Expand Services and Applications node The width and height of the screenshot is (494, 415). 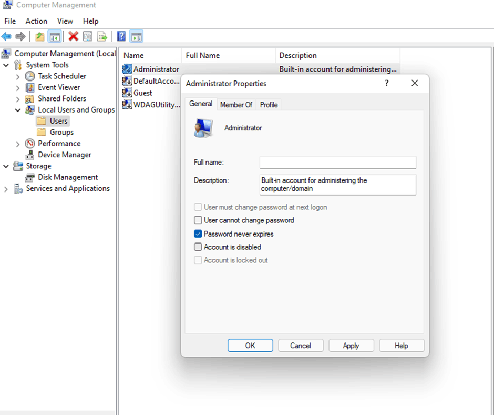6,188
